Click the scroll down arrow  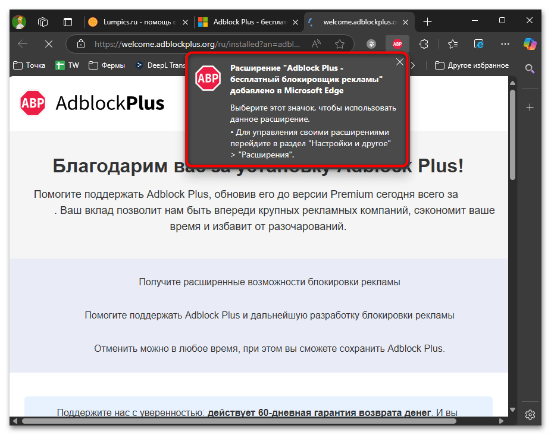click(x=512, y=409)
